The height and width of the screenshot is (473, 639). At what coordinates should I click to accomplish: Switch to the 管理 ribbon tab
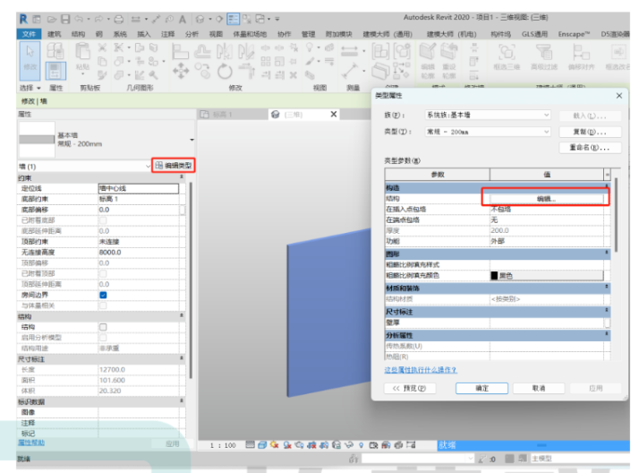click(x=308, y=34)
